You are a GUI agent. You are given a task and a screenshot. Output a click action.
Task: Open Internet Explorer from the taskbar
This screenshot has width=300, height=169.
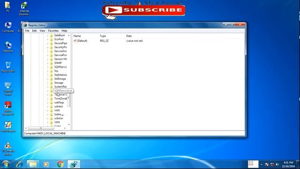pyautogui.click(x=19, y=164)
